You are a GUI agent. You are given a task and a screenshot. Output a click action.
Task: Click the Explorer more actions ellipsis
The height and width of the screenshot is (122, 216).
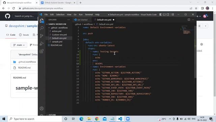(x=69, y=20)
